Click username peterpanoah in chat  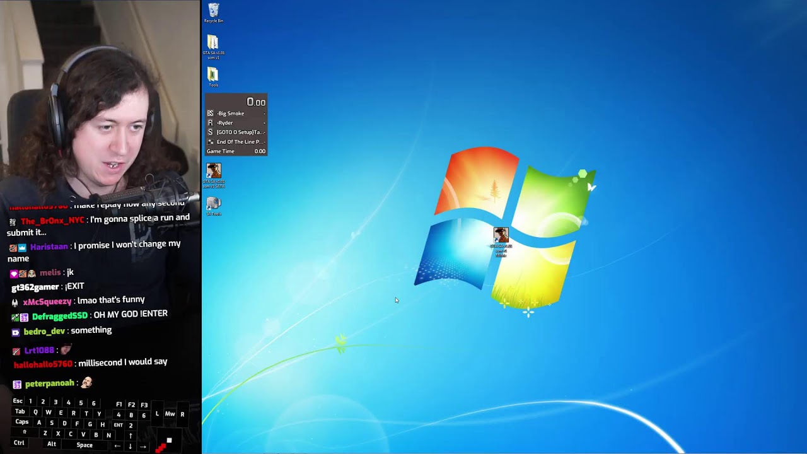(x=50, y=383)
